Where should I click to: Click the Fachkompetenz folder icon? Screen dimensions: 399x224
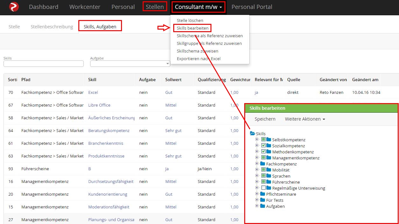click(x=263, y=164)
